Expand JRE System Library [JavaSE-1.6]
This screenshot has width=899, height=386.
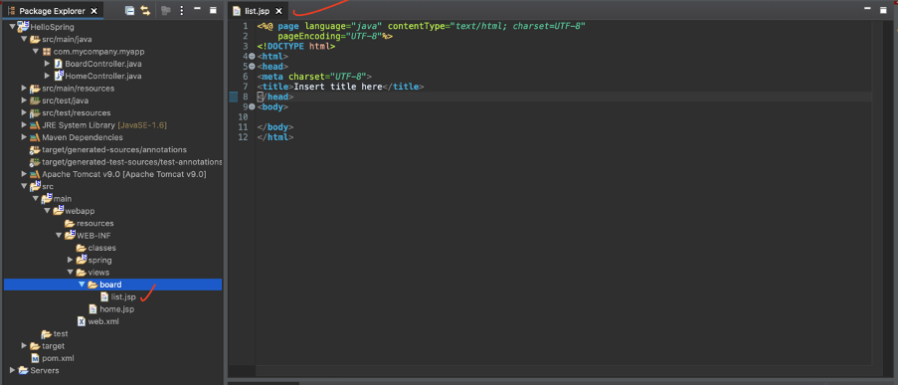click(x=24, y=125)
